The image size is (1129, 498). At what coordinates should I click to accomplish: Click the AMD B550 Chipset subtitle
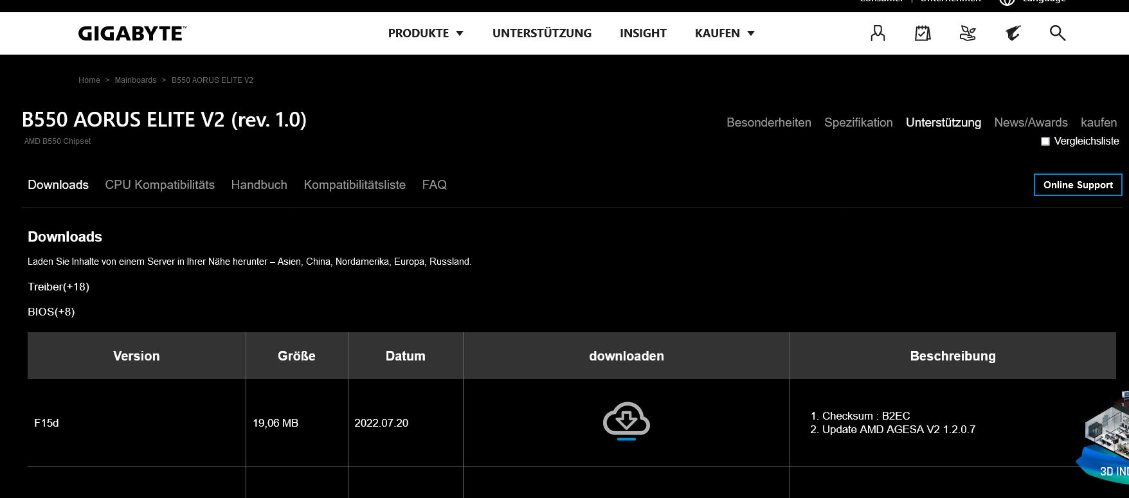coord(57,141)
